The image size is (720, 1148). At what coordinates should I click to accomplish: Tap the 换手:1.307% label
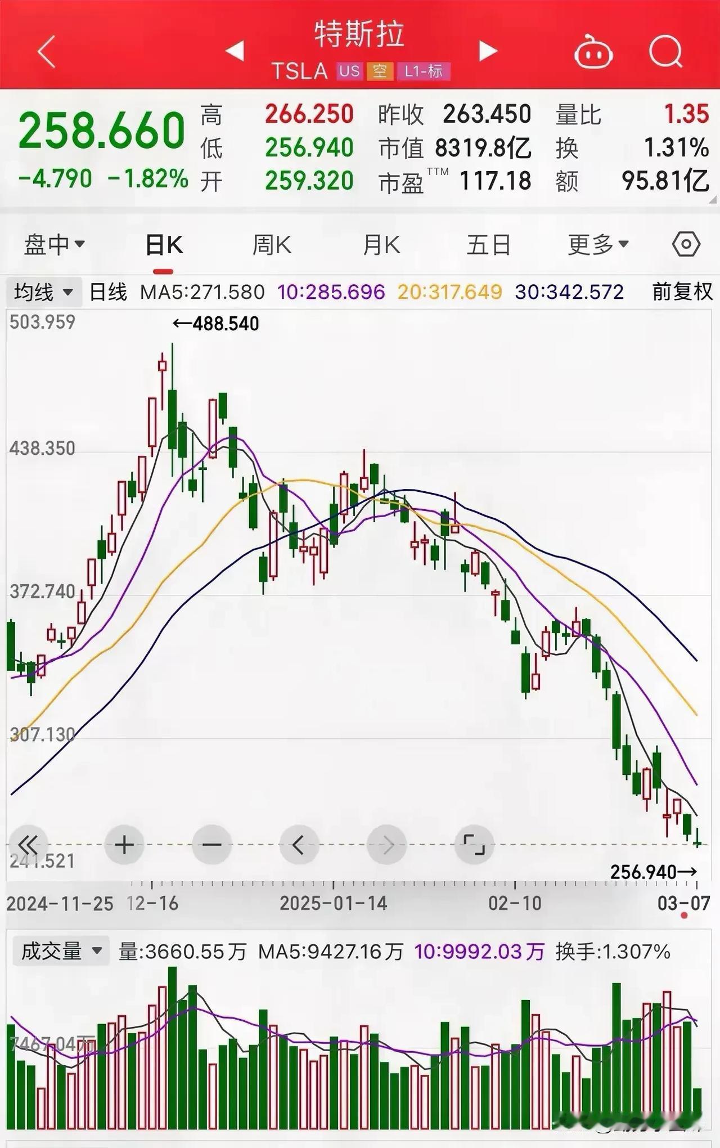(x=613, y=952)
